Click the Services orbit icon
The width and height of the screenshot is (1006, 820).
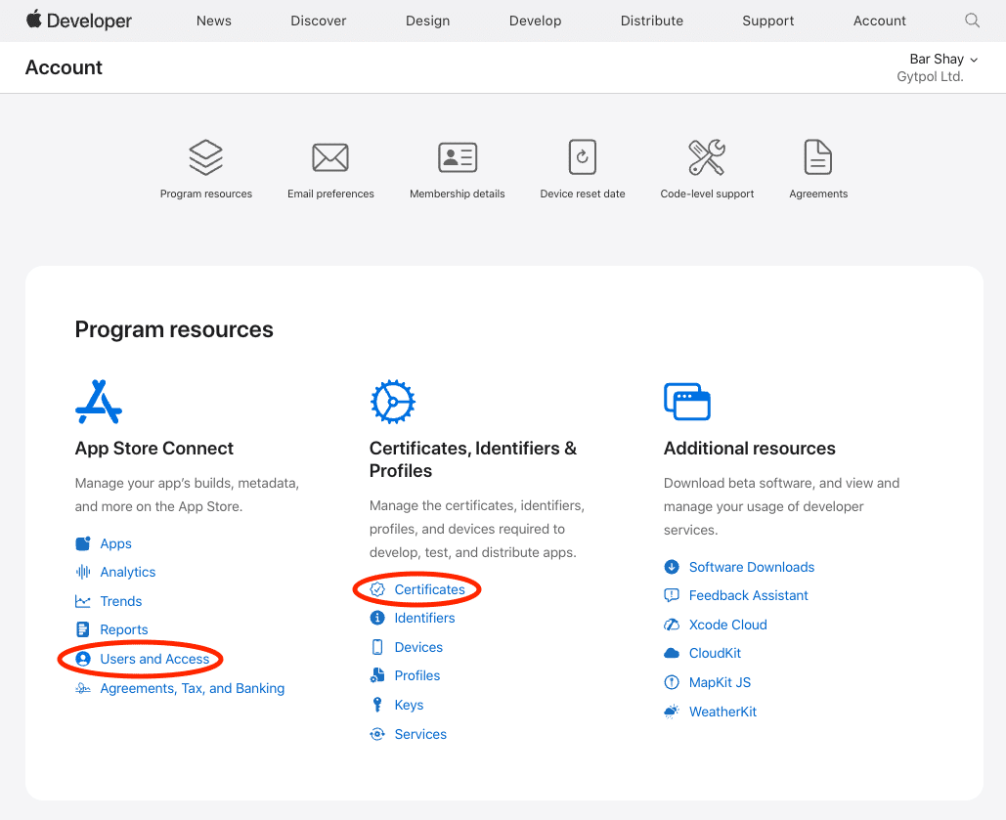377,734
